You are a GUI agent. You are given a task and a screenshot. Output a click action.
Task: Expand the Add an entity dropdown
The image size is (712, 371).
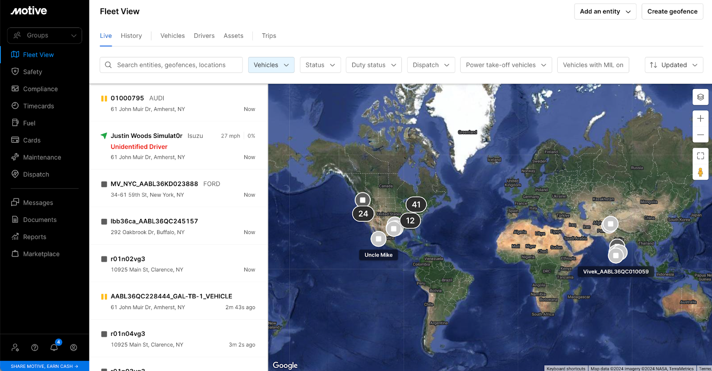pyautogui.click(x=605, y=12)
